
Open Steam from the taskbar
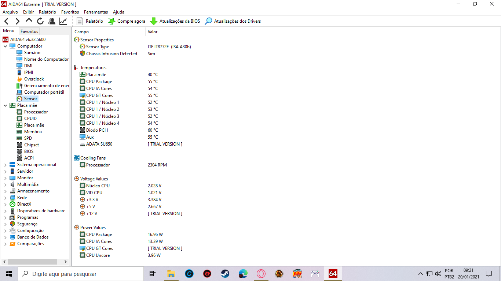coord(225,274)
